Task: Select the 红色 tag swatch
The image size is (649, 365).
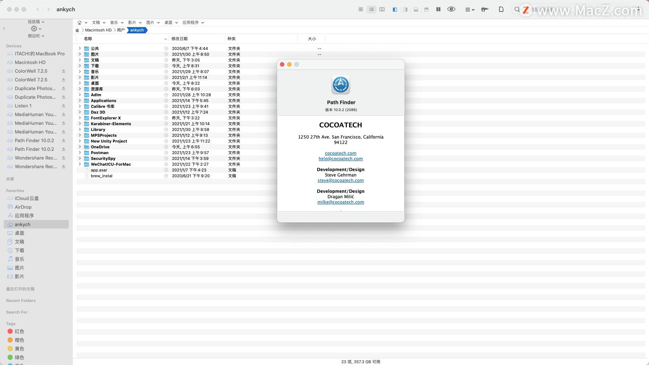Action: (10, 331)
